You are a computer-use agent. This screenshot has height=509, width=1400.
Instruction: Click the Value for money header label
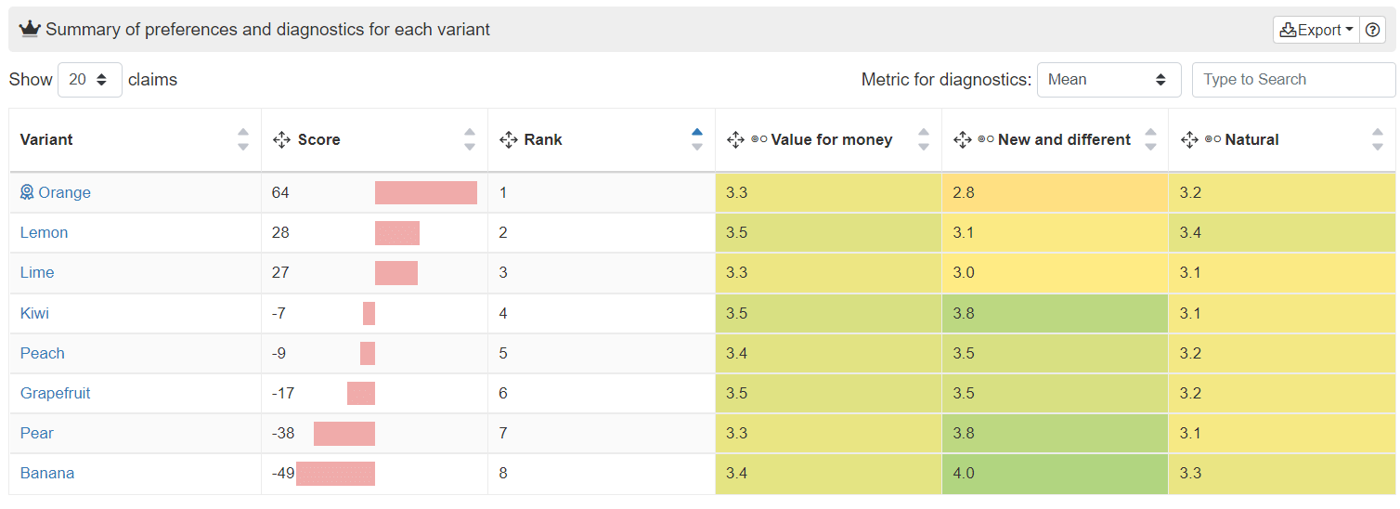[x=832, y=139]
